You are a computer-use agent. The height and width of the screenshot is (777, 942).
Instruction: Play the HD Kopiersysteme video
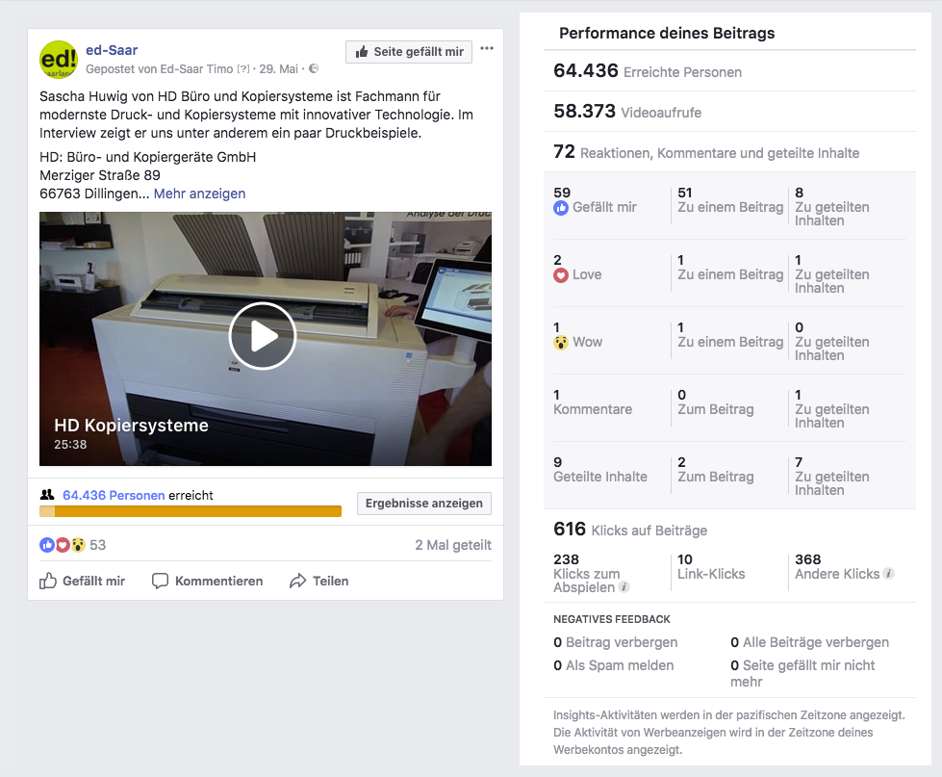click(x=263, y=336)
